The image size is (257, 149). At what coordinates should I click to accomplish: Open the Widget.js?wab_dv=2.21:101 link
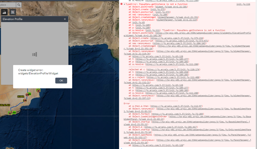click(171, 7)
